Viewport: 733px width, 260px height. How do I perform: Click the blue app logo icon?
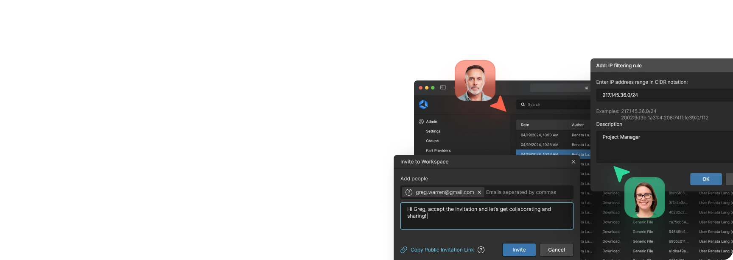(423, 104)
